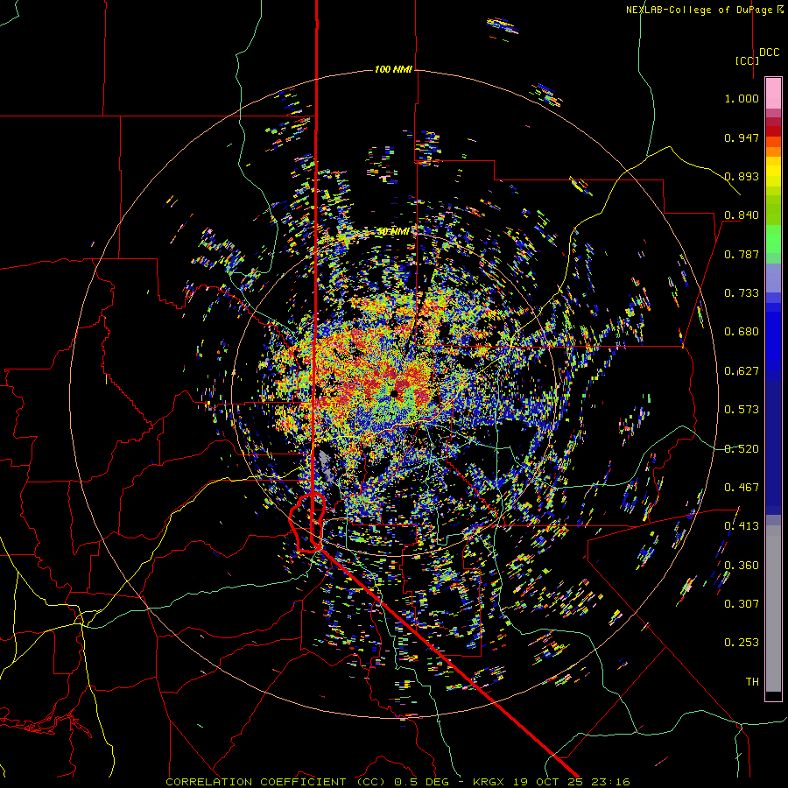Click the TH threshold label on the scale
The image size is (788, 788).
click(x=752, y=682)
